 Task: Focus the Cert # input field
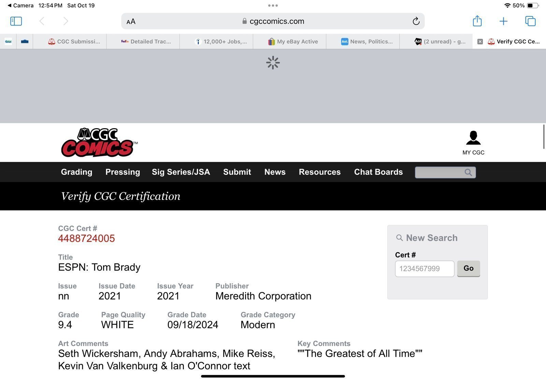click(425, 269)
